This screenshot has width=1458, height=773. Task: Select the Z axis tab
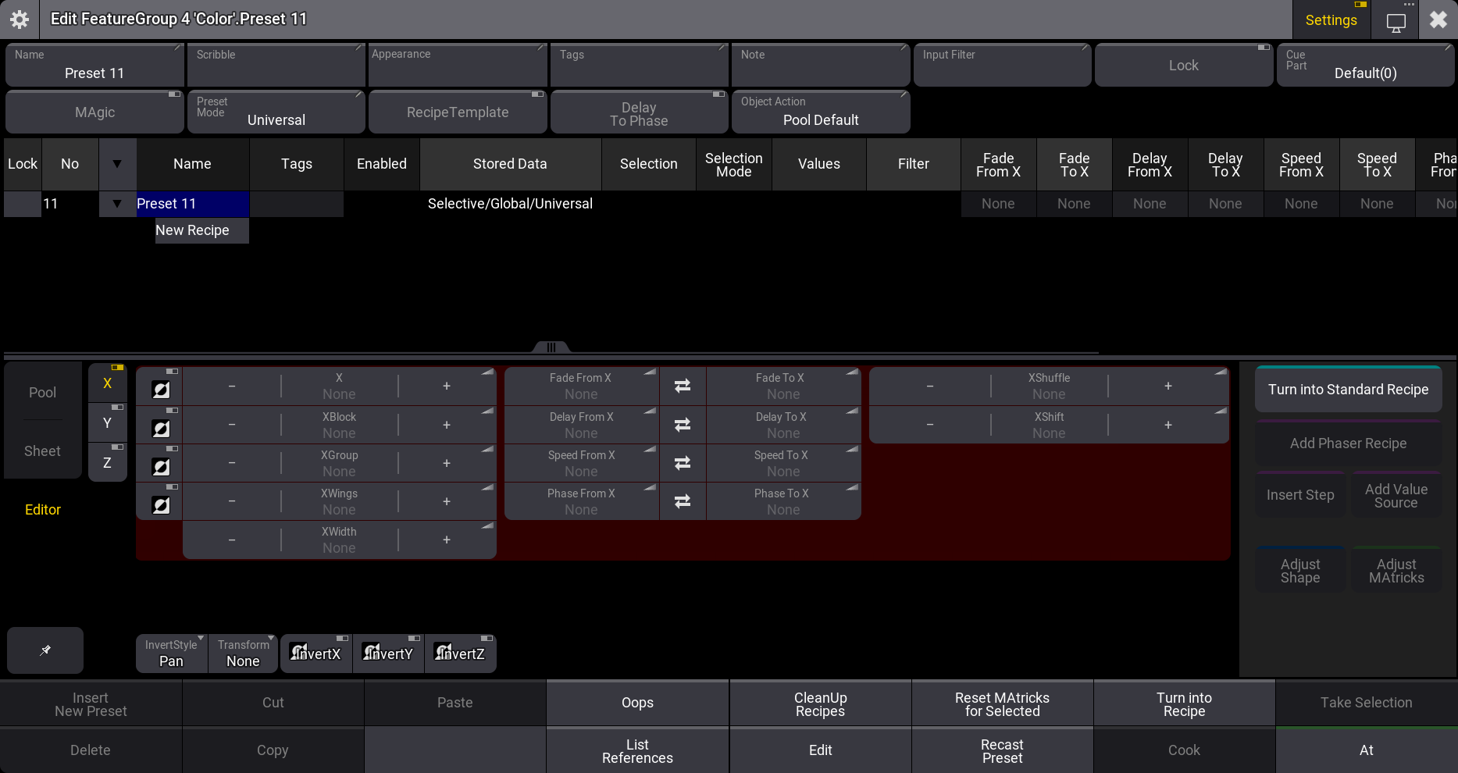tap(107, 462)
